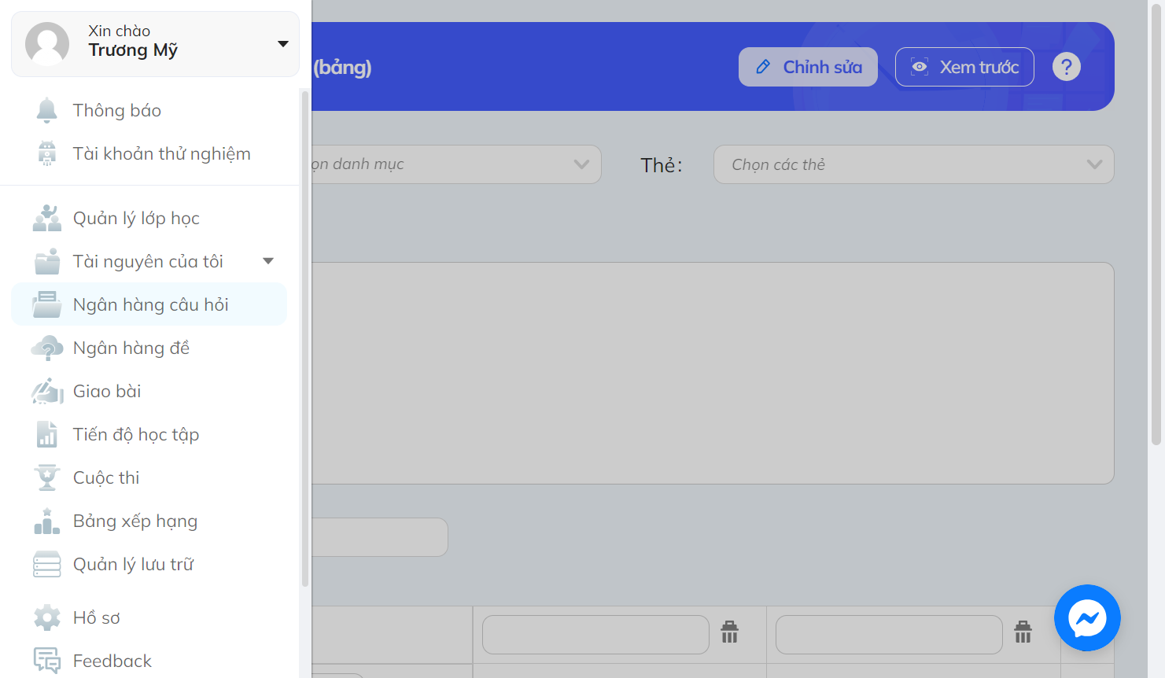Delete column using second trash icon
The width and height of the screenshot is (1165, 678).
coord(1023,632)
